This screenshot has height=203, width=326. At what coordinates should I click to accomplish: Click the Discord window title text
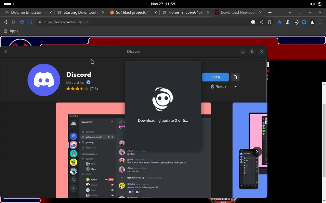134,52
